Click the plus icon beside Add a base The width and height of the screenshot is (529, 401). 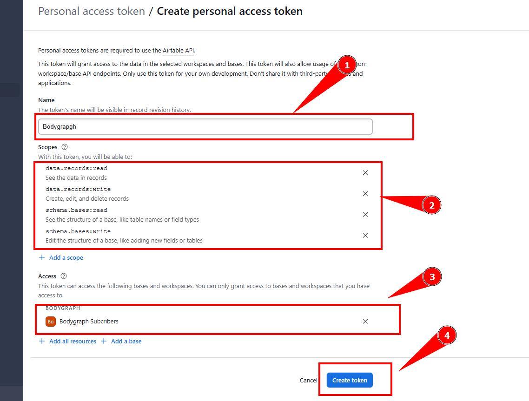pyautogui.click(x=104, y=341)
